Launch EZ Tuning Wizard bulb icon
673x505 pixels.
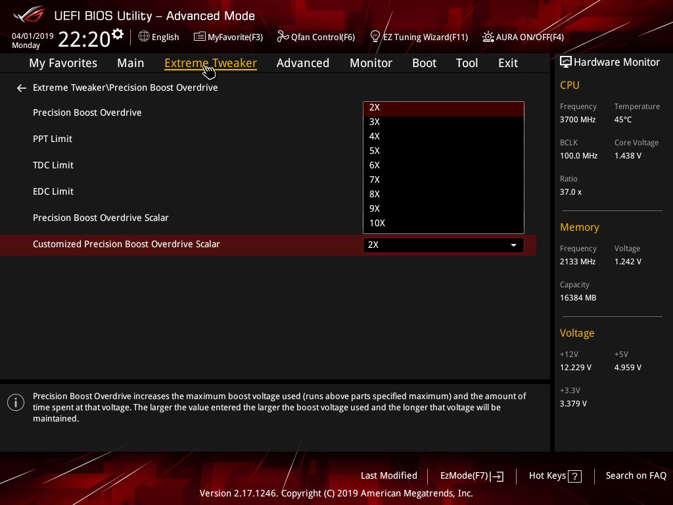click(375, 37)
